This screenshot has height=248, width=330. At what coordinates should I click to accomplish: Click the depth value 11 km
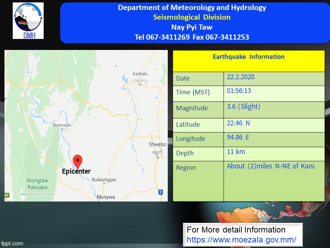tap(236, 152)
